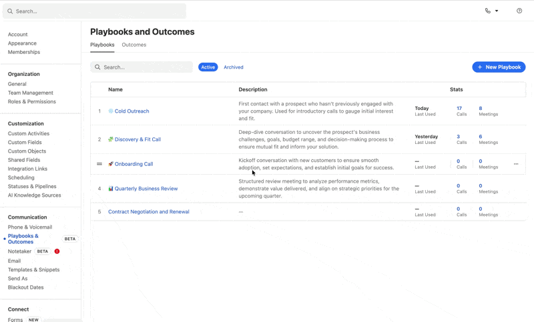
Task: Open Phone & Voicemail settings
Action: click(x=30, y=227)
